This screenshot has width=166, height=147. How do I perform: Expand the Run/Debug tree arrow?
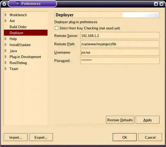(x=6, y=63)
